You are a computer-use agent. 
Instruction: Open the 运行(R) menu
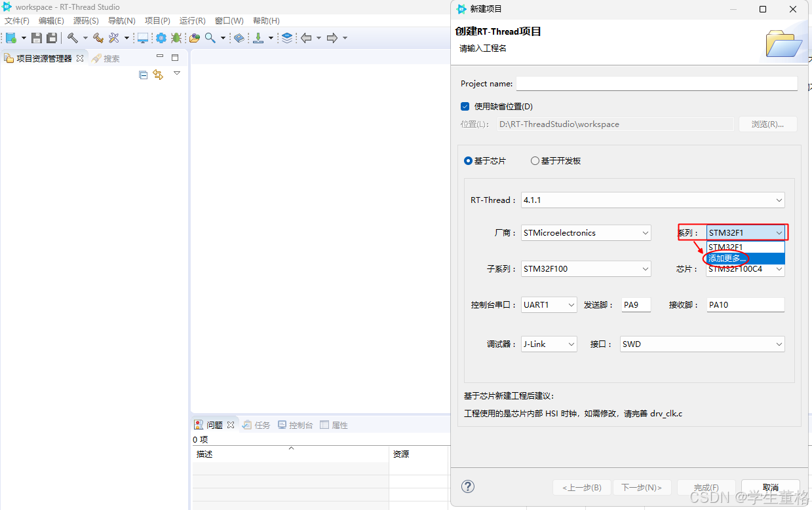click(192, 21)
